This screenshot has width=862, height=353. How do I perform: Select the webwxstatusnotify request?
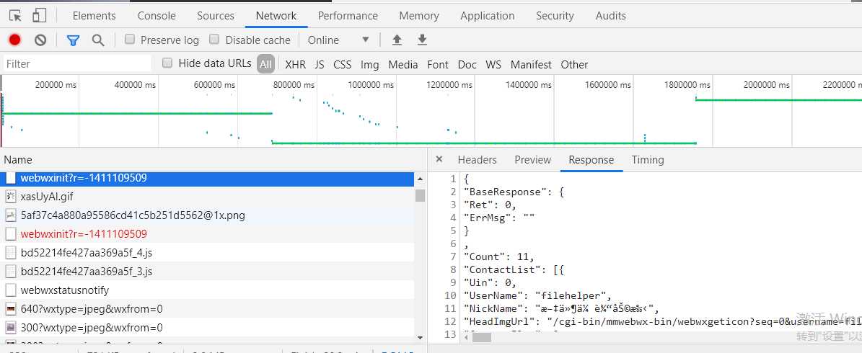tap(207, 290)
